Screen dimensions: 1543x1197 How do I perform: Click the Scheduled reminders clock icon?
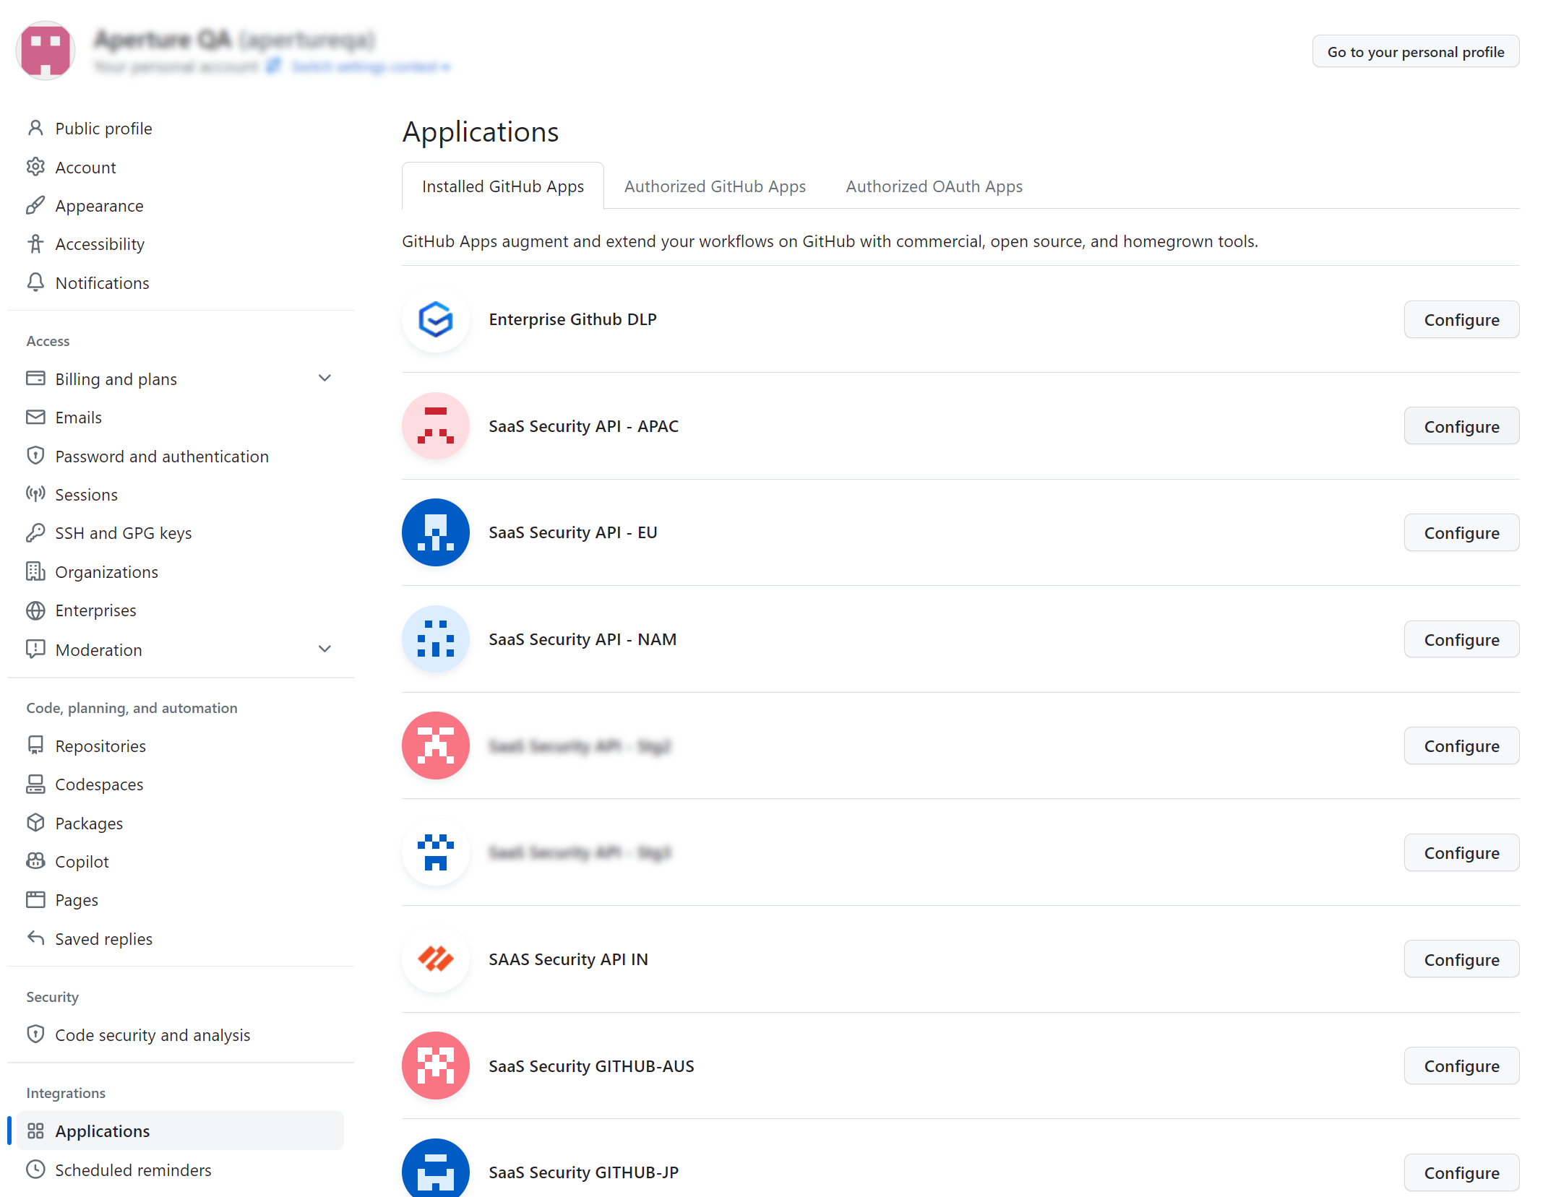click(35, 1170)
